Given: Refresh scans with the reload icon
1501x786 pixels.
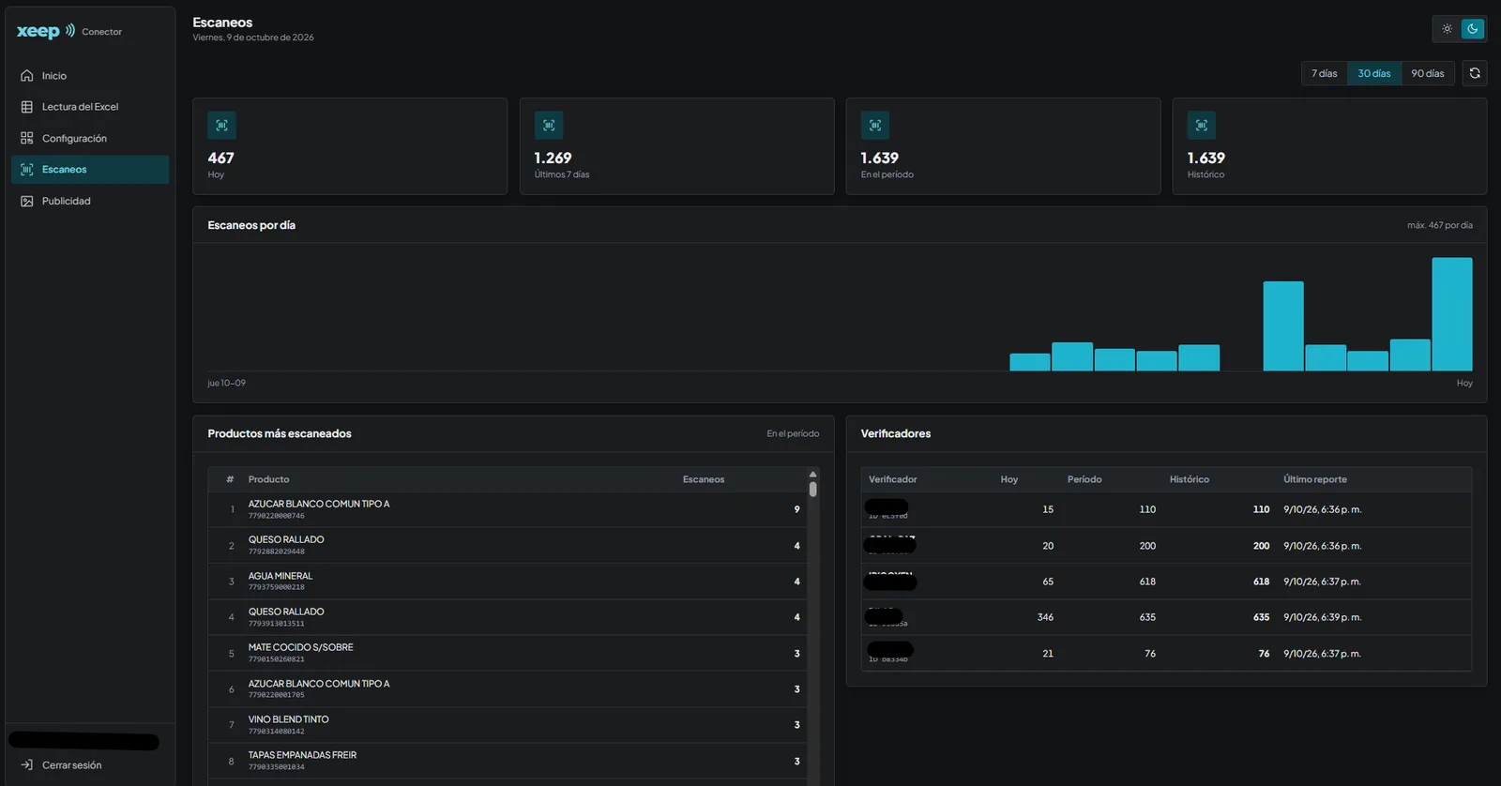Looking at the screenshot, I should click(1475, 73).
